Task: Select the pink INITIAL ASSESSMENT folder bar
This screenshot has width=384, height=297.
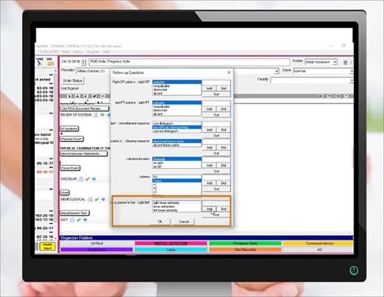Action: pos(171,243)
